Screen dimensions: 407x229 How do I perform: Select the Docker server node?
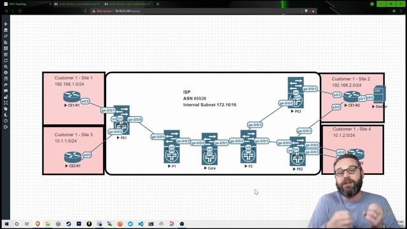tap(379, 95)
